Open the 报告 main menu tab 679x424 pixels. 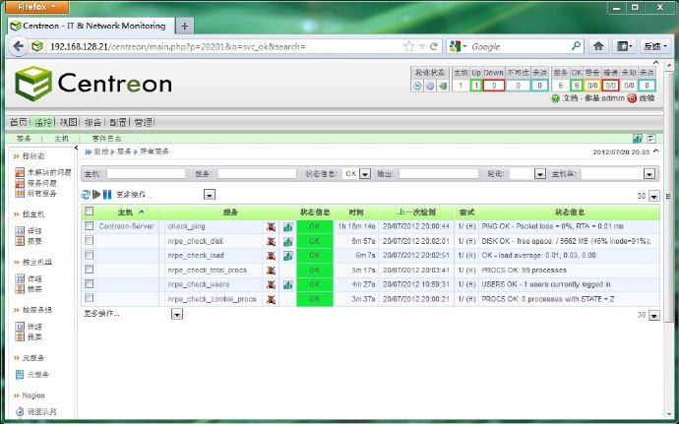[x=93, y=123]
